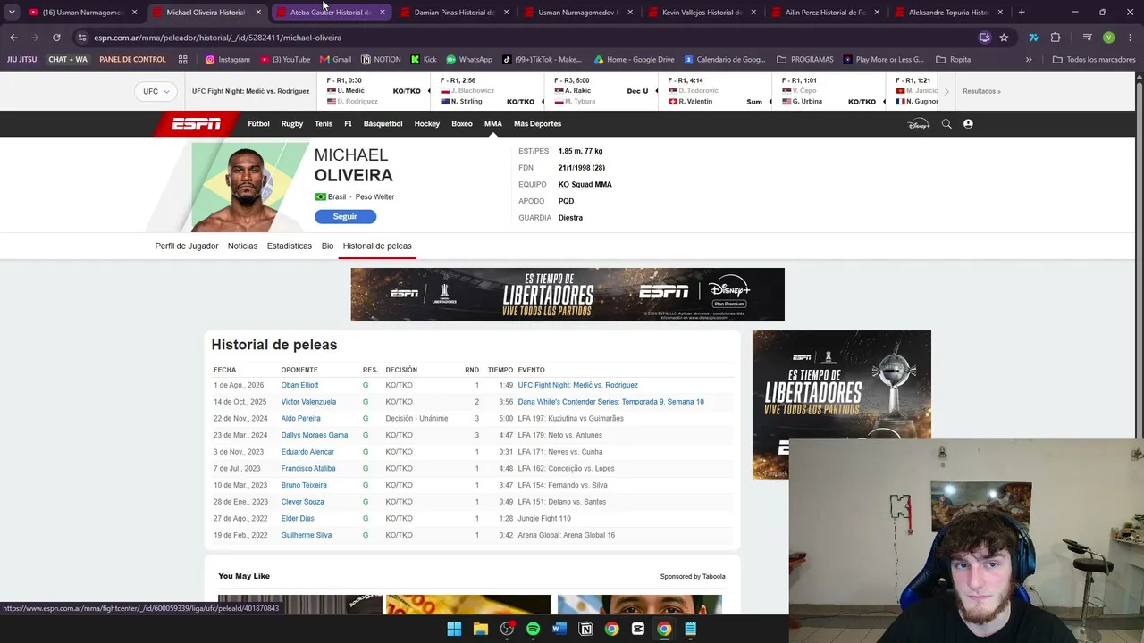Open the Noticias tab
The width and height of the screenshot is (1144, 643).
(242, 246)
